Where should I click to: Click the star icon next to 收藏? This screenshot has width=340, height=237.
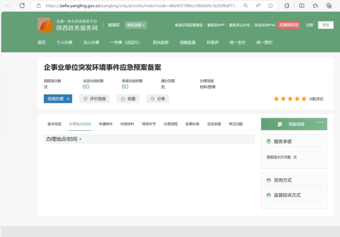tap(123, 99)
